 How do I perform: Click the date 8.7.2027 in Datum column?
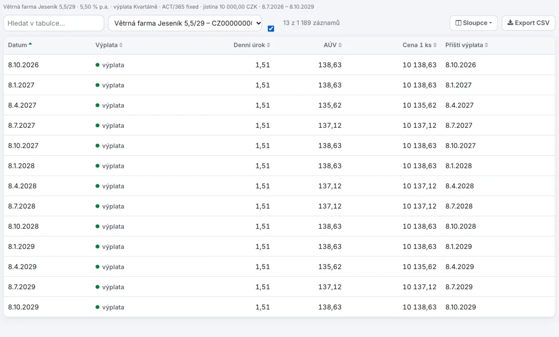click(x=21, y=126)
